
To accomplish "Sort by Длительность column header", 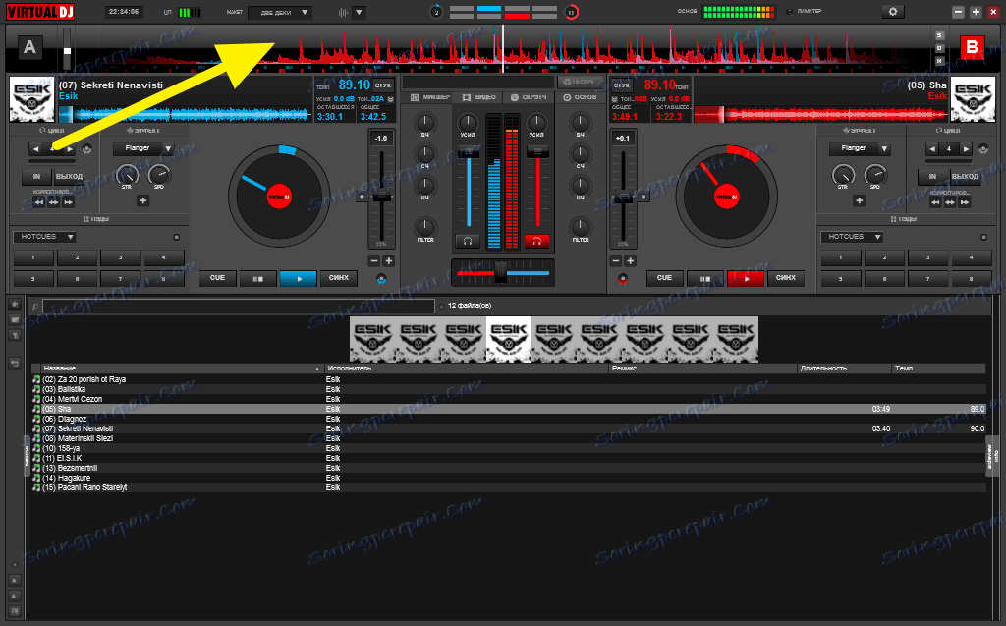I will coord(845,369).
